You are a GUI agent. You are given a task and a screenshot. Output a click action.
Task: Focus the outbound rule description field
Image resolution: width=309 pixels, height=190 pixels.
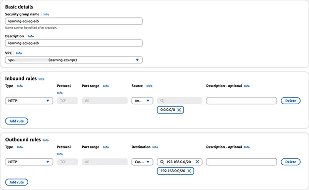242,162
